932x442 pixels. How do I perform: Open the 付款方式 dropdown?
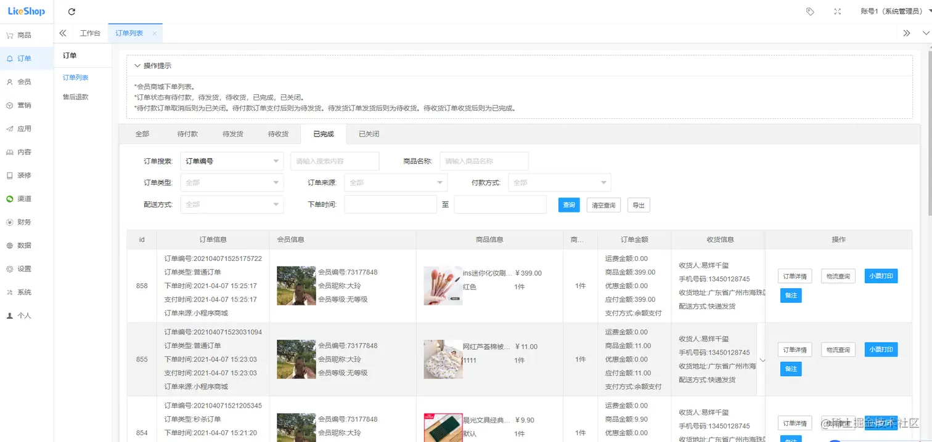tap(560, 183)
